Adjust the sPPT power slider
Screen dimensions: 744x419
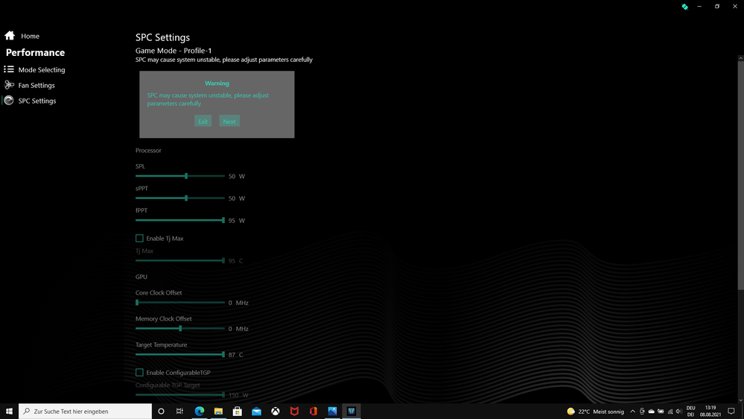pos(179,198)
